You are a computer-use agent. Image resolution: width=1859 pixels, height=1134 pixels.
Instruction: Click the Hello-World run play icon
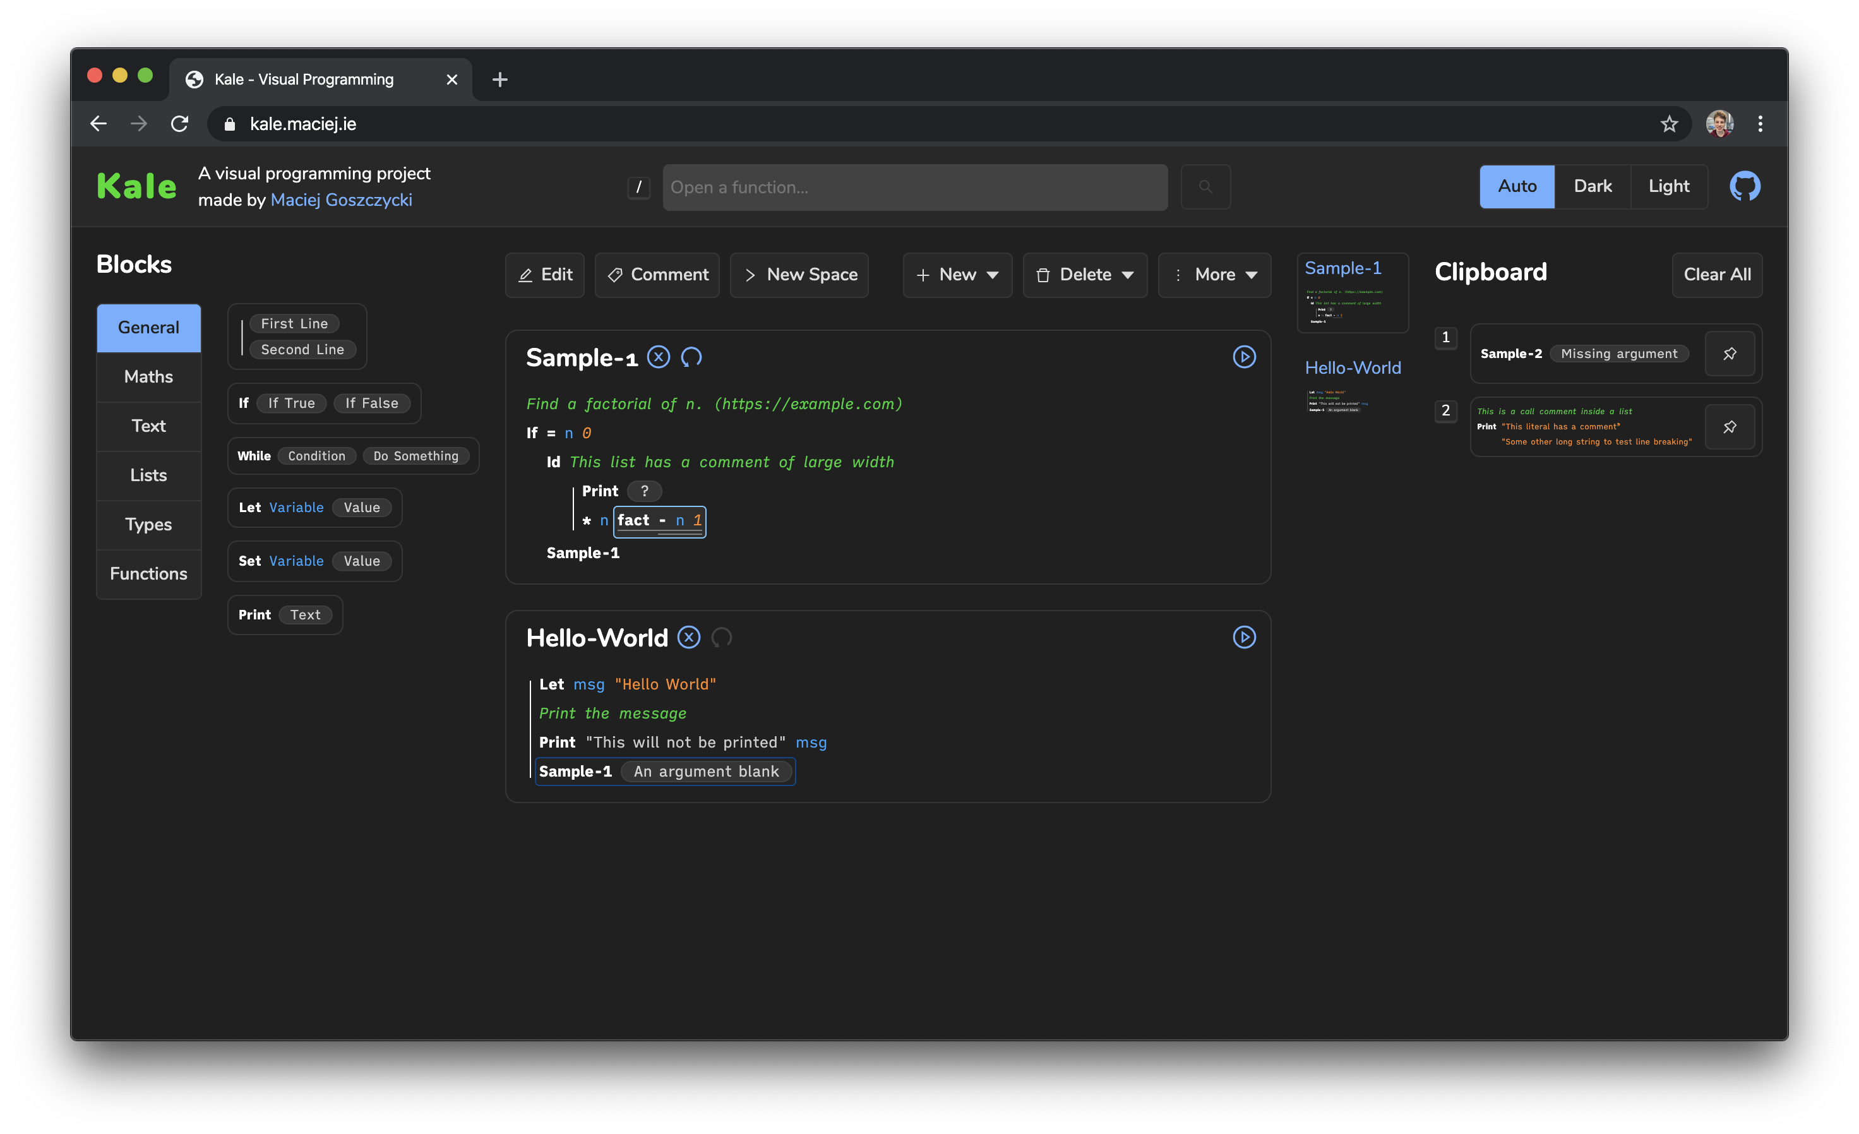click(1243, 638)
